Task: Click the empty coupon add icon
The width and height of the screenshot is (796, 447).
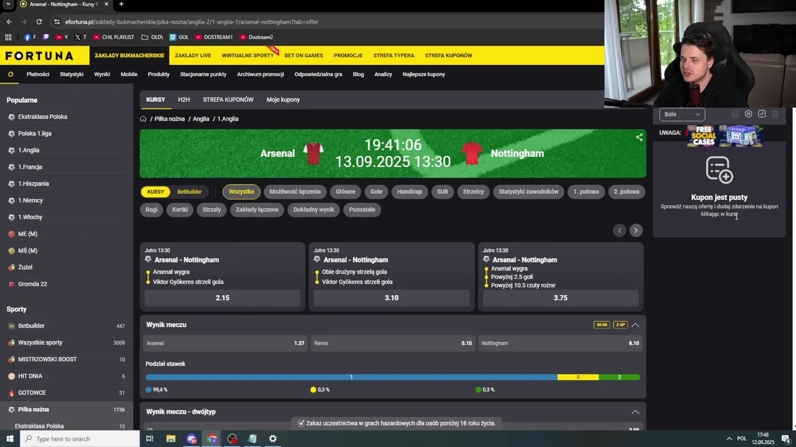Action: [720, 170]
